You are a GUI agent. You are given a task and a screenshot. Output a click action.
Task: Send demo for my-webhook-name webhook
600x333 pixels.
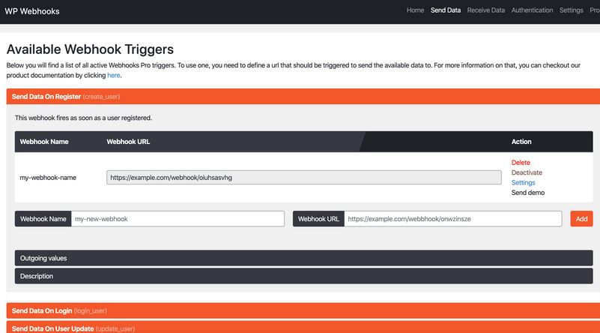point(528,193)
